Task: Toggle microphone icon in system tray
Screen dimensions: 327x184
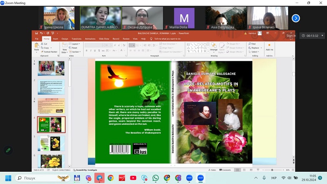Action: pos(264,178)
